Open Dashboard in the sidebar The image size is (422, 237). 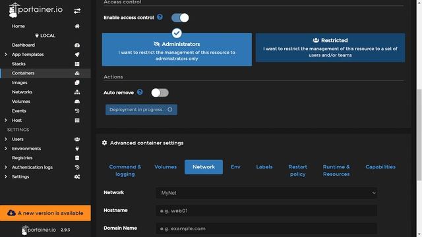[24, 45]
